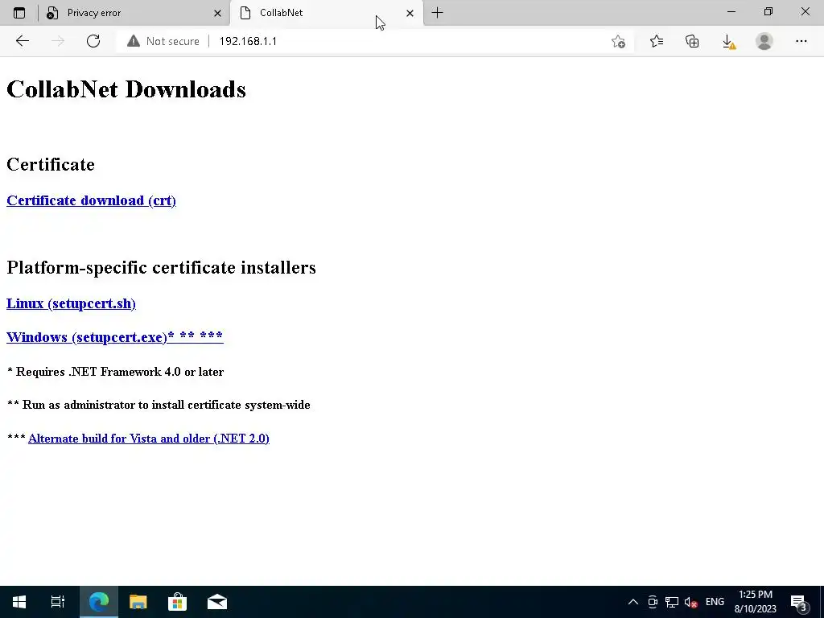Screen dimensions: 824x618
Task: Open Task View in taskbar
Action: [x=58, y=602]
